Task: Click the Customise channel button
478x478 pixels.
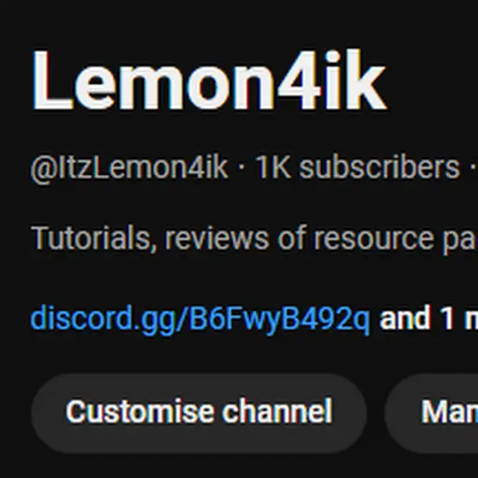Action: [x=199, y=413]
